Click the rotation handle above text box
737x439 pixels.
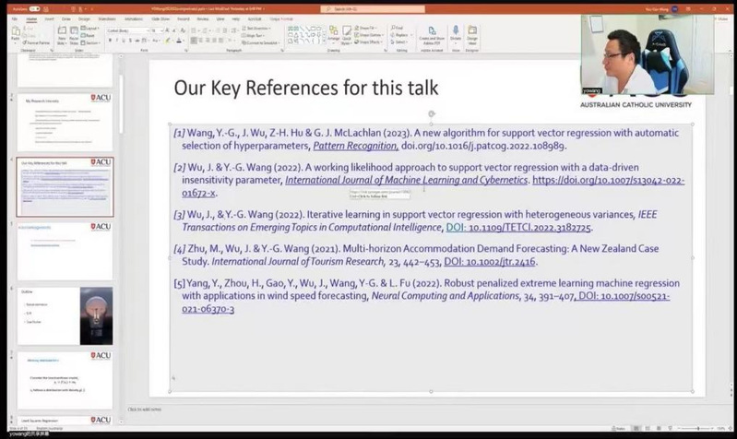tap(431, 113)
